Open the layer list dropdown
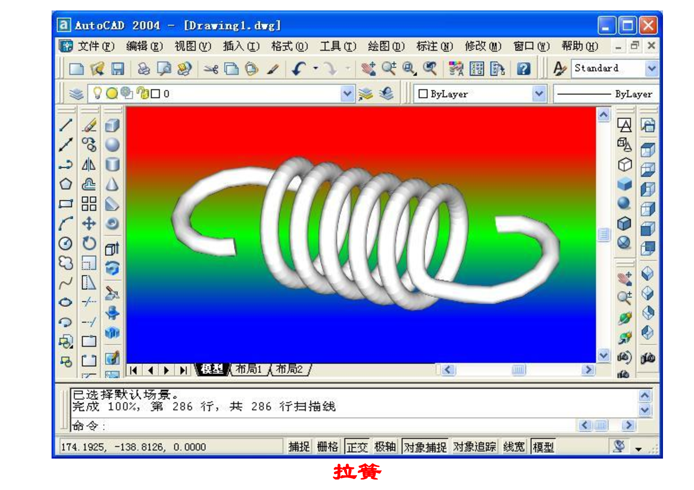 (347, 94)
